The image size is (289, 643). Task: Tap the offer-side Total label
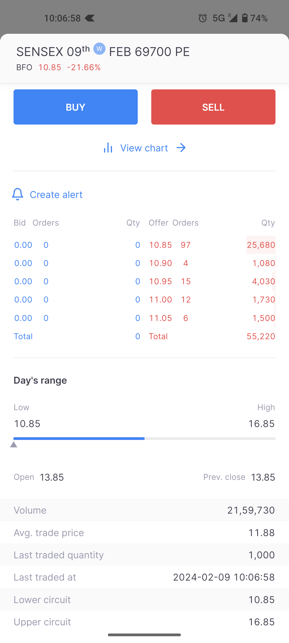point(158,336)
